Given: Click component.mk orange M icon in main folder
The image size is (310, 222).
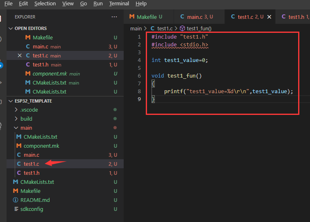Looking at the screenshot, I should coord(19,146).
